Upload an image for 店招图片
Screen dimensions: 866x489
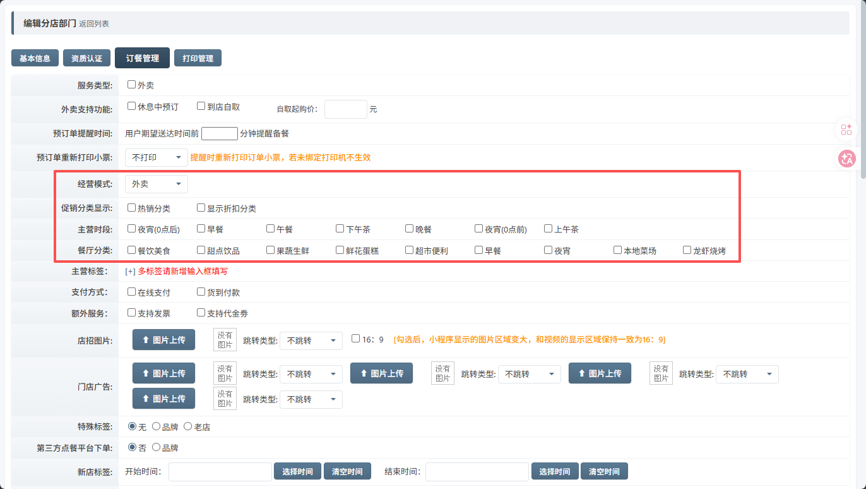click(163, 340)
